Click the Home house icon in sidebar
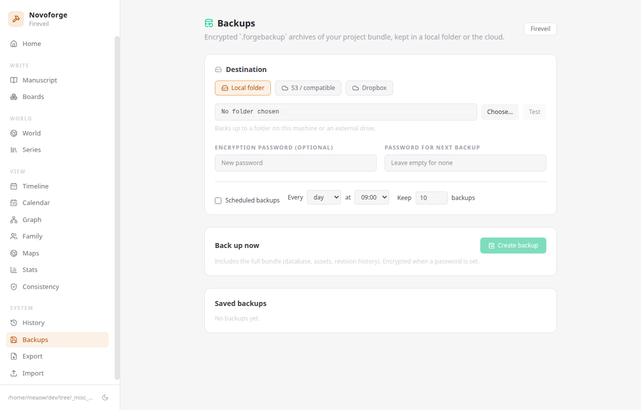The width and height of the screenshot is (641, 410). point(14,44)
